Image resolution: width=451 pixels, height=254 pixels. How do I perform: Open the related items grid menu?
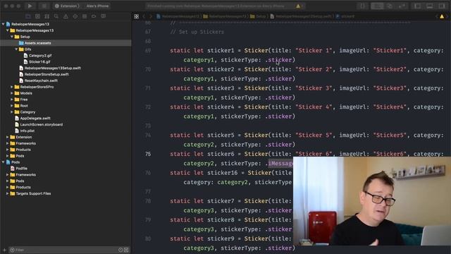click(x=136, y=16)
